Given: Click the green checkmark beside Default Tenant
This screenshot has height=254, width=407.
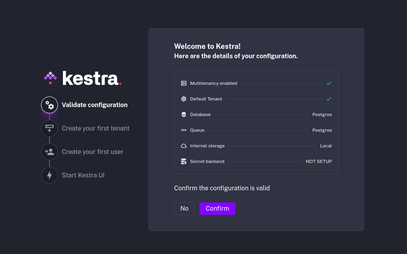Looking at the screenshot, I should [x=329, y=99].
